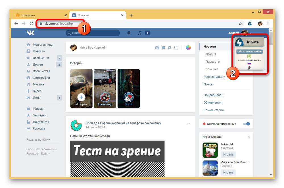Open the Chrome profile avatar
This screenshot has height=188, width=284.
[x=260, y=24]
